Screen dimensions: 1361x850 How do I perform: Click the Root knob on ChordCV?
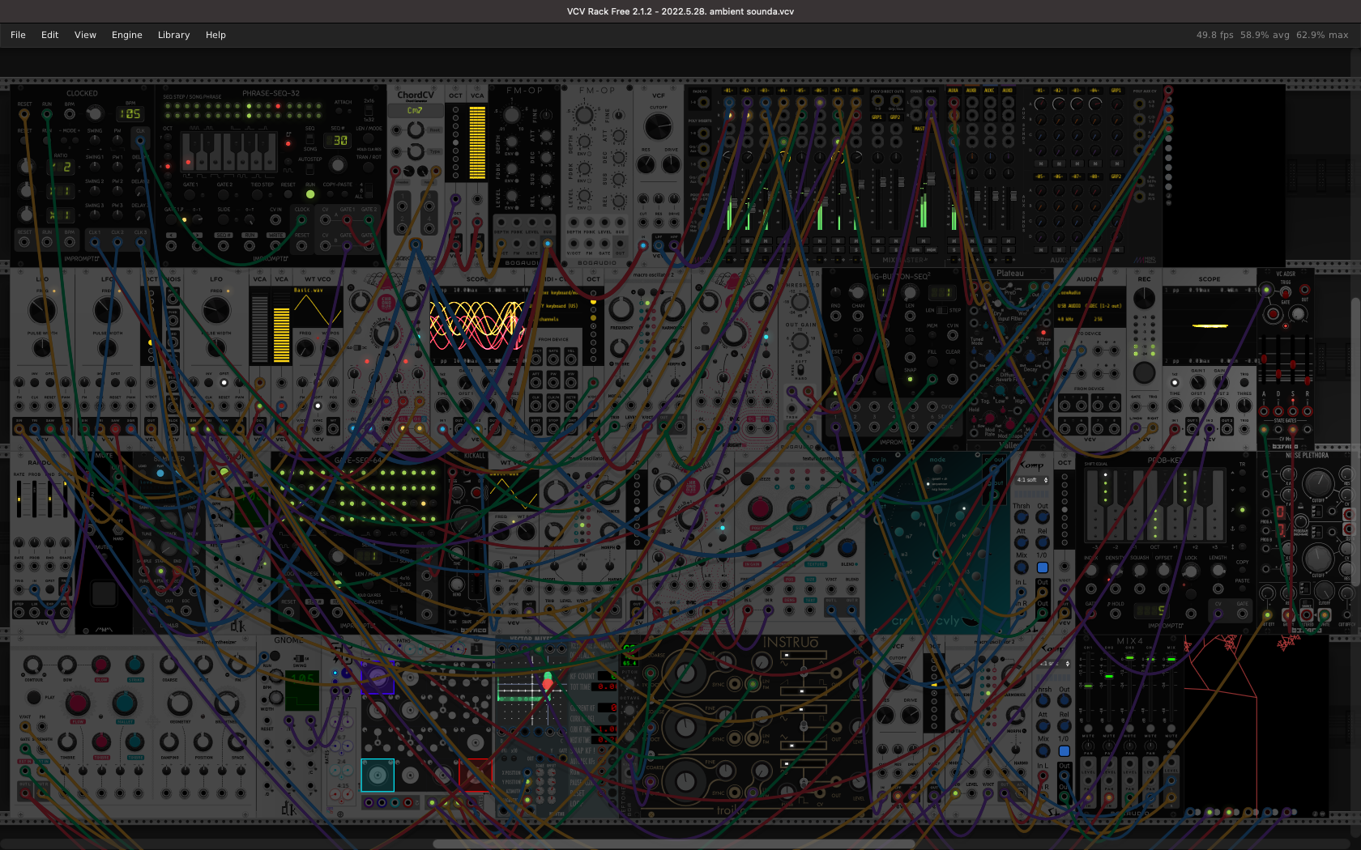coord(416,130)
